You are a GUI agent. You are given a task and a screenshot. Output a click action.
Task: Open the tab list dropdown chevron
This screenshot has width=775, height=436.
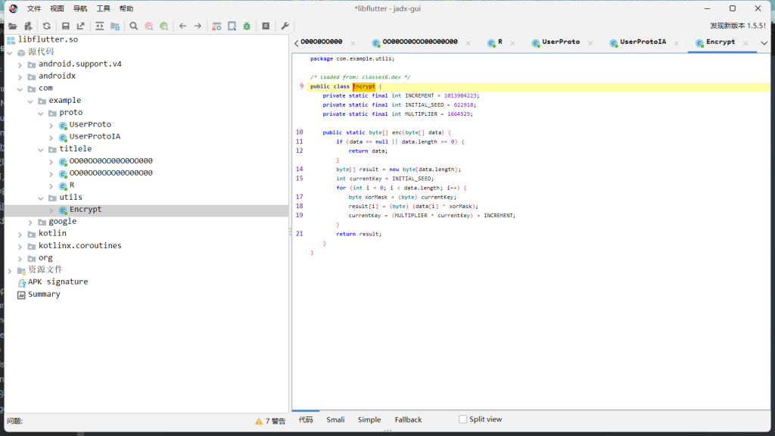764,43
